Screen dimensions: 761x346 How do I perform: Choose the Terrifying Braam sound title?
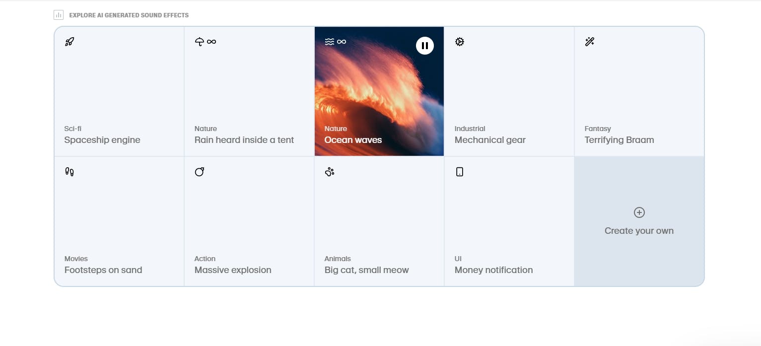pyautogui.click(x=620, y=140)
